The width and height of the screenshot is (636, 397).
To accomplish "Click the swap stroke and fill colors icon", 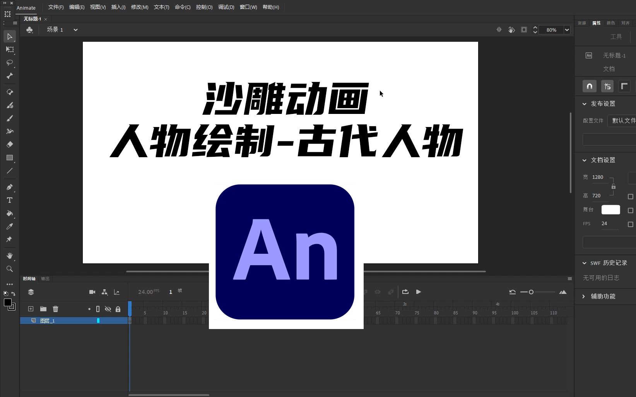I will click(14, 294).
